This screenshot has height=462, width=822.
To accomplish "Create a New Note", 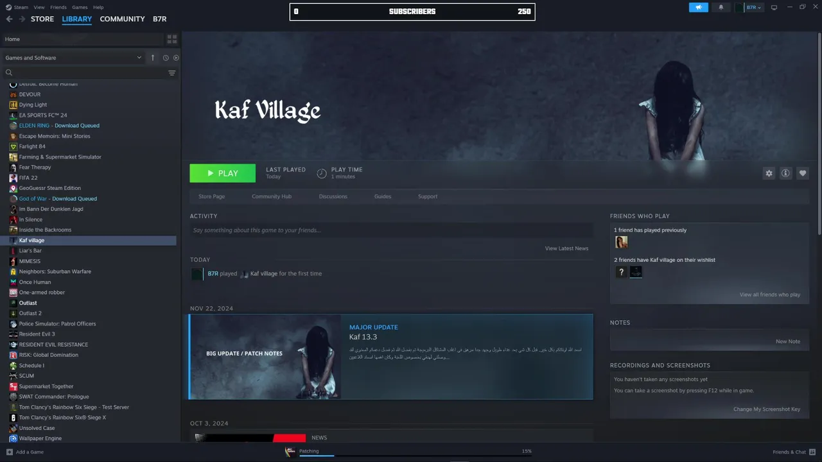I will tap(788, 341).
